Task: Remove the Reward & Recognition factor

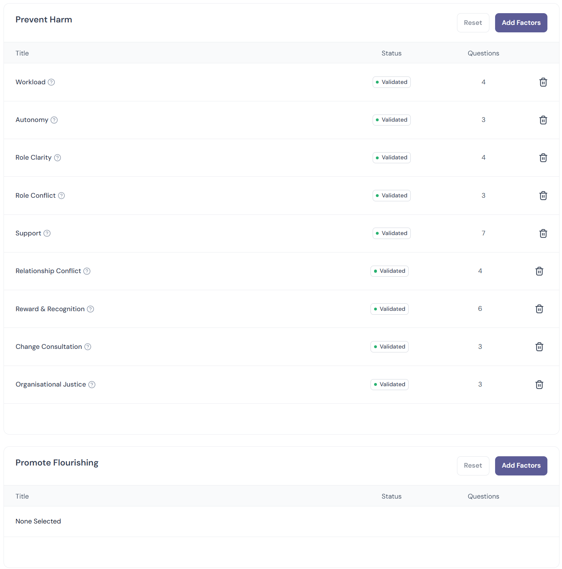Action: (539, 309)
